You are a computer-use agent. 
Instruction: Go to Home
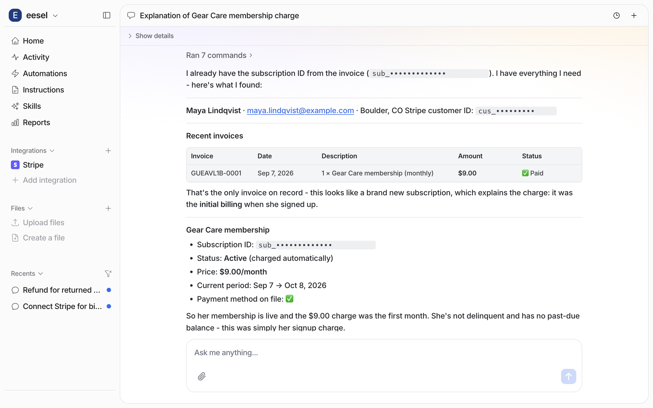(60, 41)
